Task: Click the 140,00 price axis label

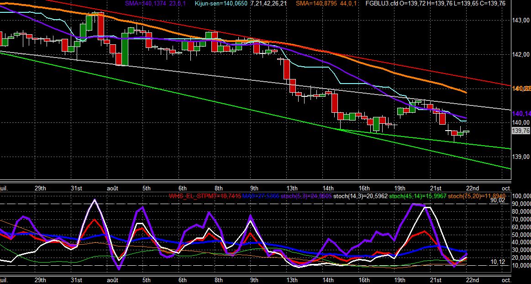Action: (521, 122)
